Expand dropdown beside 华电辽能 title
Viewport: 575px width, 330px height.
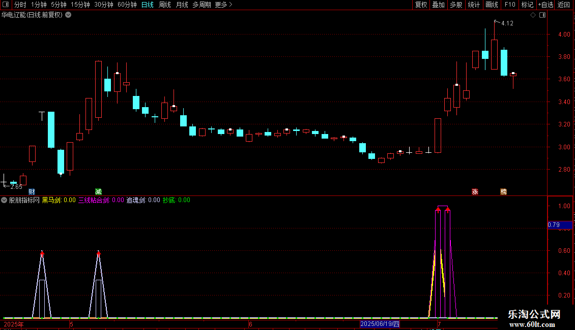pos(68,15)
